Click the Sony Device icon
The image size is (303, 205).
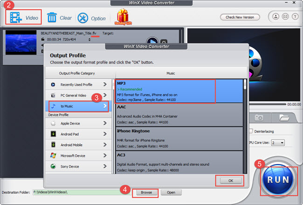(x=53, y=166)
